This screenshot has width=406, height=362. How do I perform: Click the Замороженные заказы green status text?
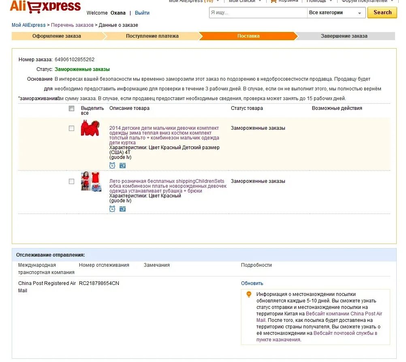(x=82, y=69)
